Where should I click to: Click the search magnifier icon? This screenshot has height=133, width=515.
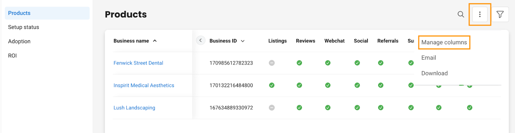click(461, 14)
